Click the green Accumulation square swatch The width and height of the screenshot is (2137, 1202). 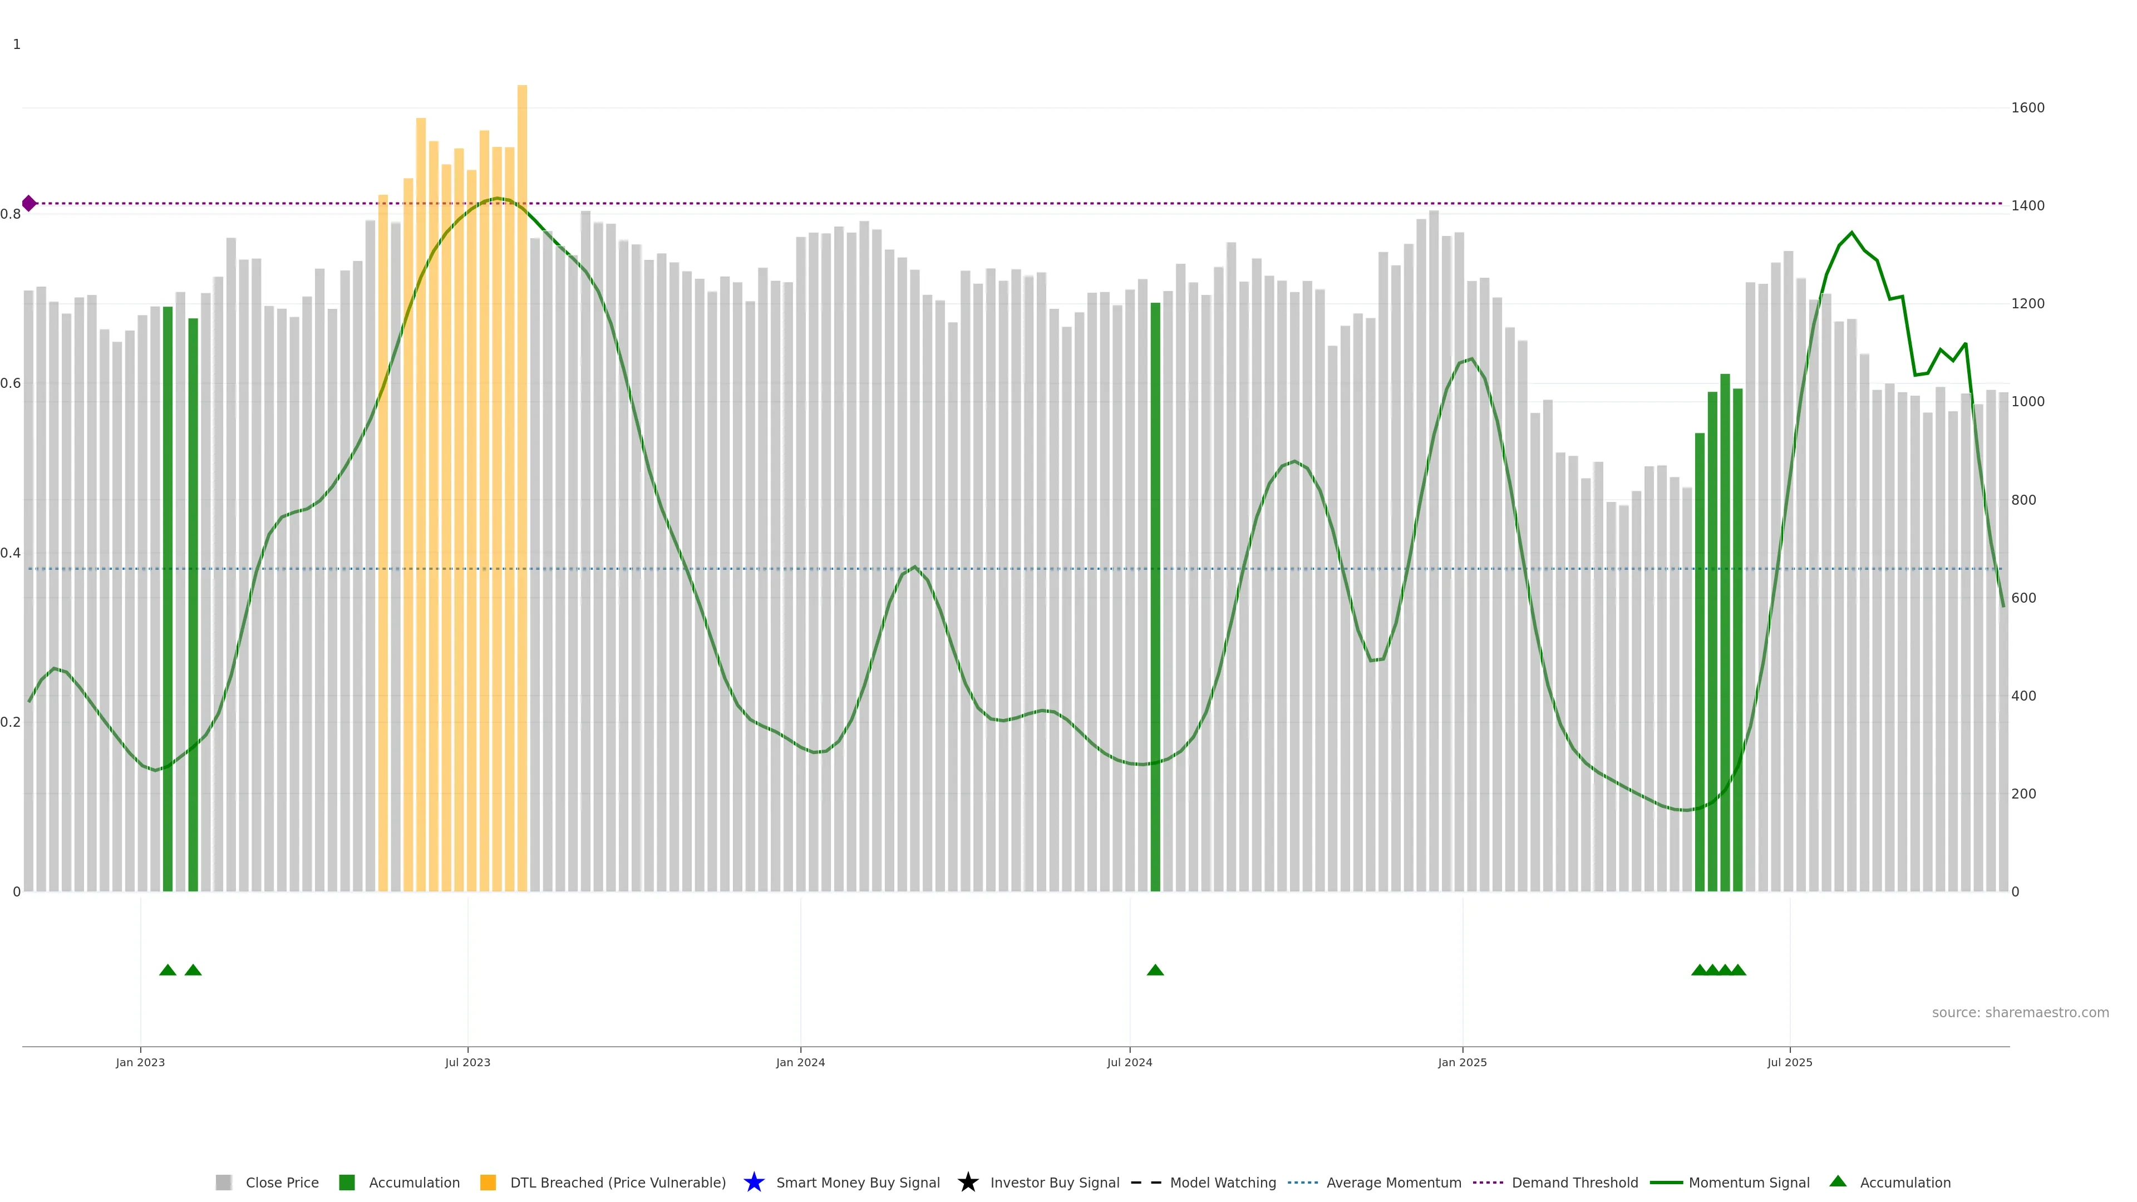(347, 1182)
